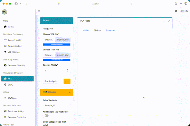This screenshot has height=126, width=190.
Task: Click the Predictive Ability arrows icon
Action: pos(5,111)
